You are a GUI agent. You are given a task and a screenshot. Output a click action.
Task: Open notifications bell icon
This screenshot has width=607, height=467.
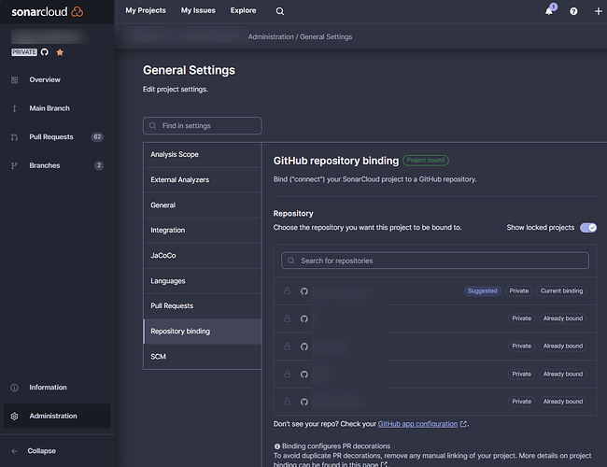point(548,11)
